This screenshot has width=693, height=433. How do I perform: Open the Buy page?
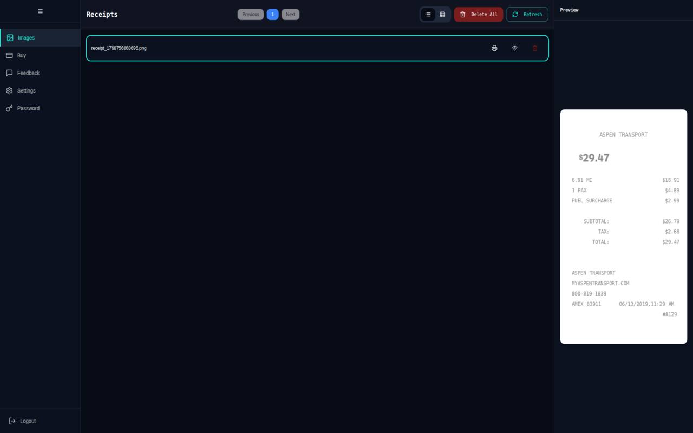coord(40,55)
